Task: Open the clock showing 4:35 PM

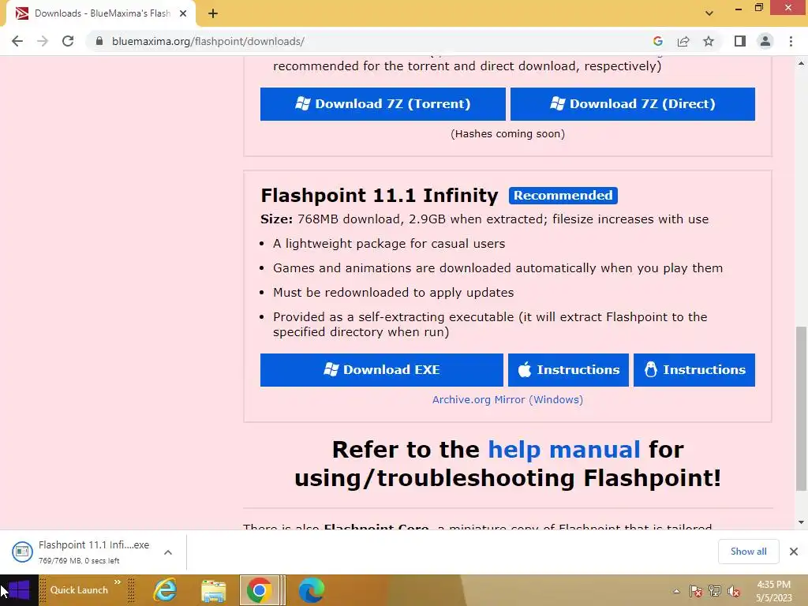Action: [773, 591]
